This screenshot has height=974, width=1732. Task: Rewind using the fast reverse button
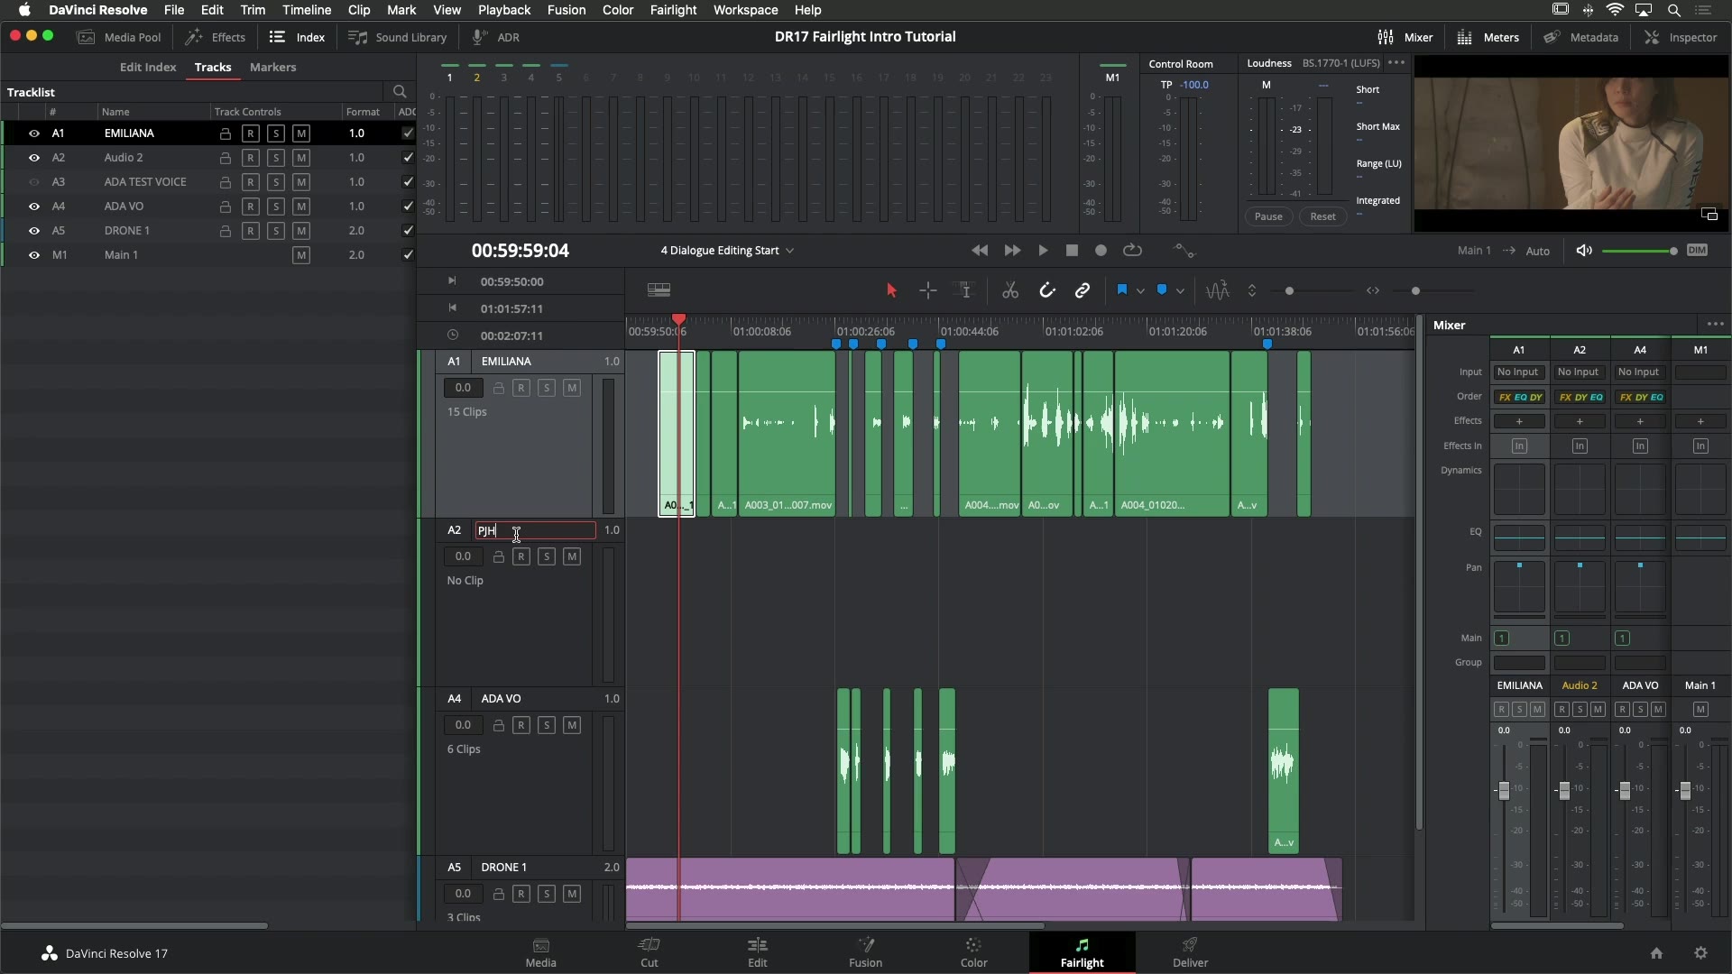[x=980, y=251]
